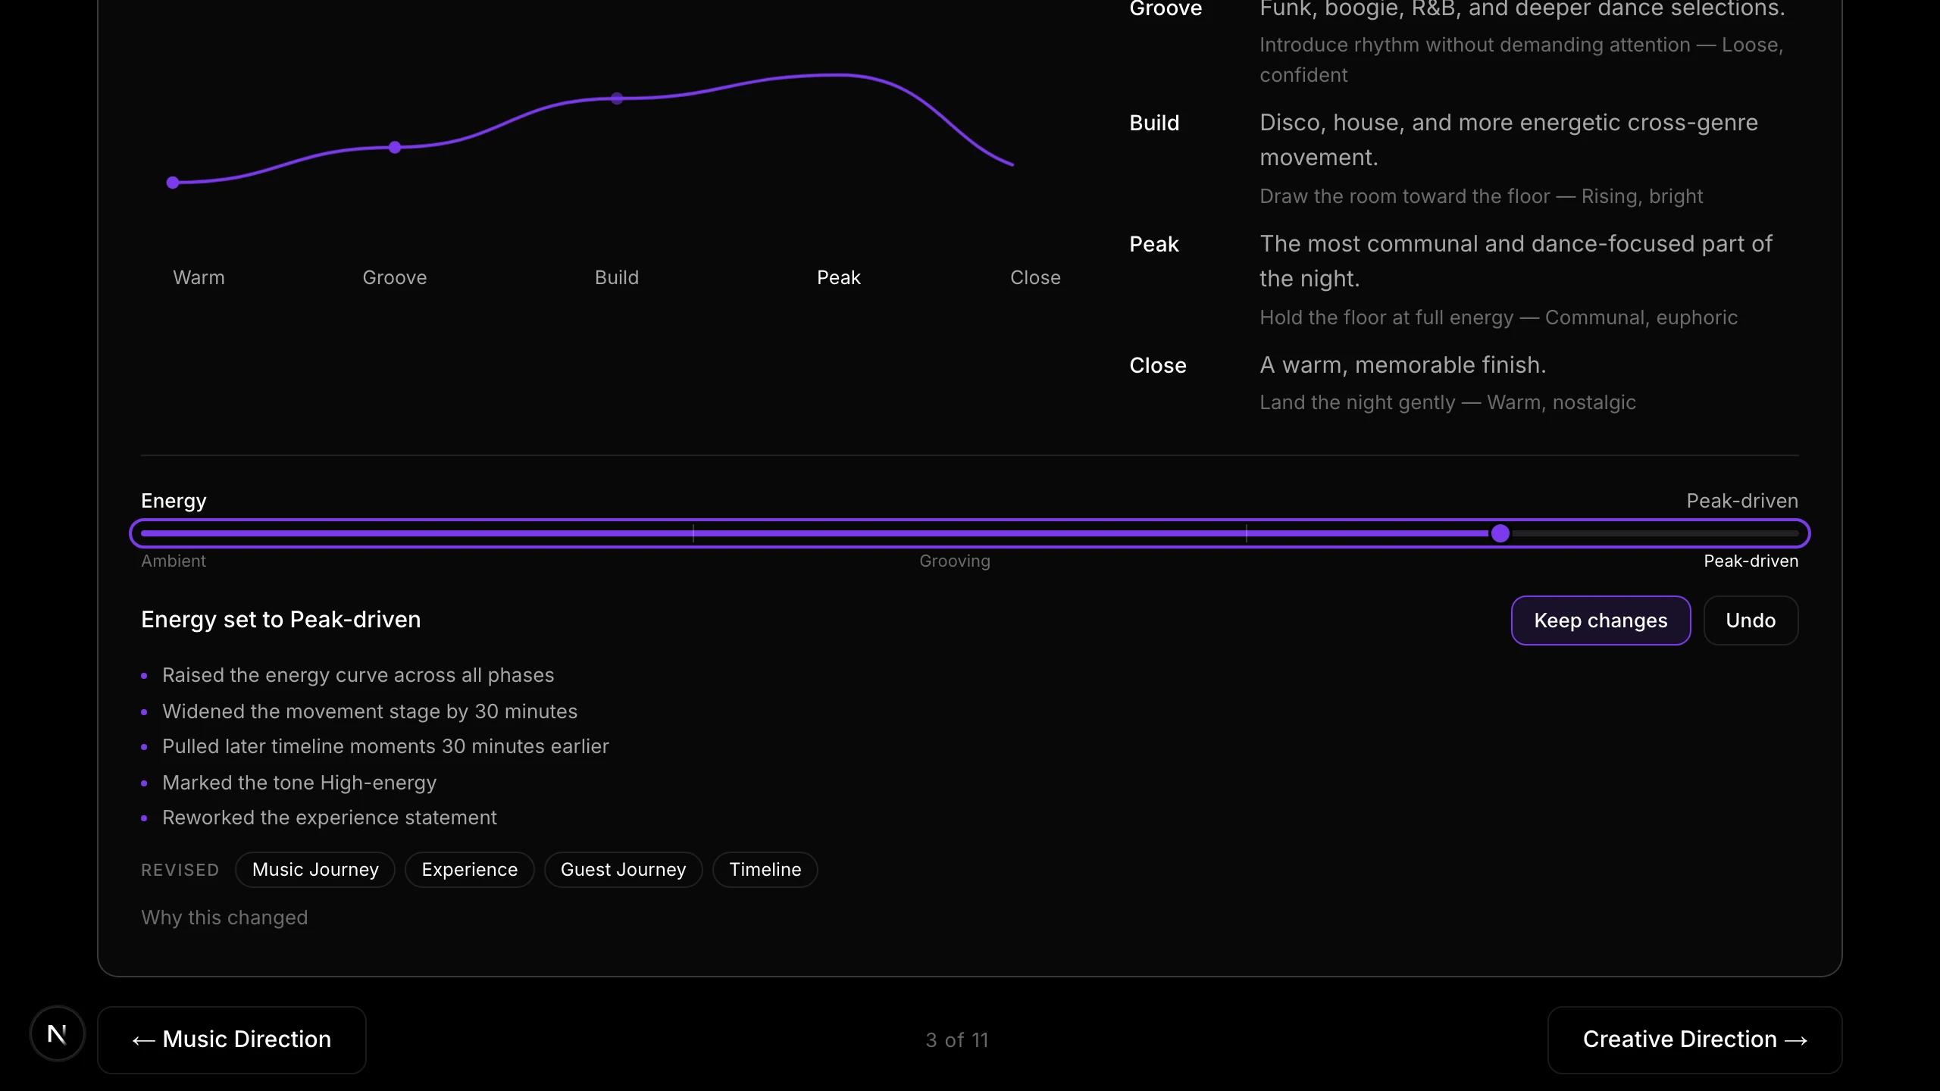Click the Peak label under the chart
Viewport: 1940px width, 1091px height.
click(x=838, y=277)
